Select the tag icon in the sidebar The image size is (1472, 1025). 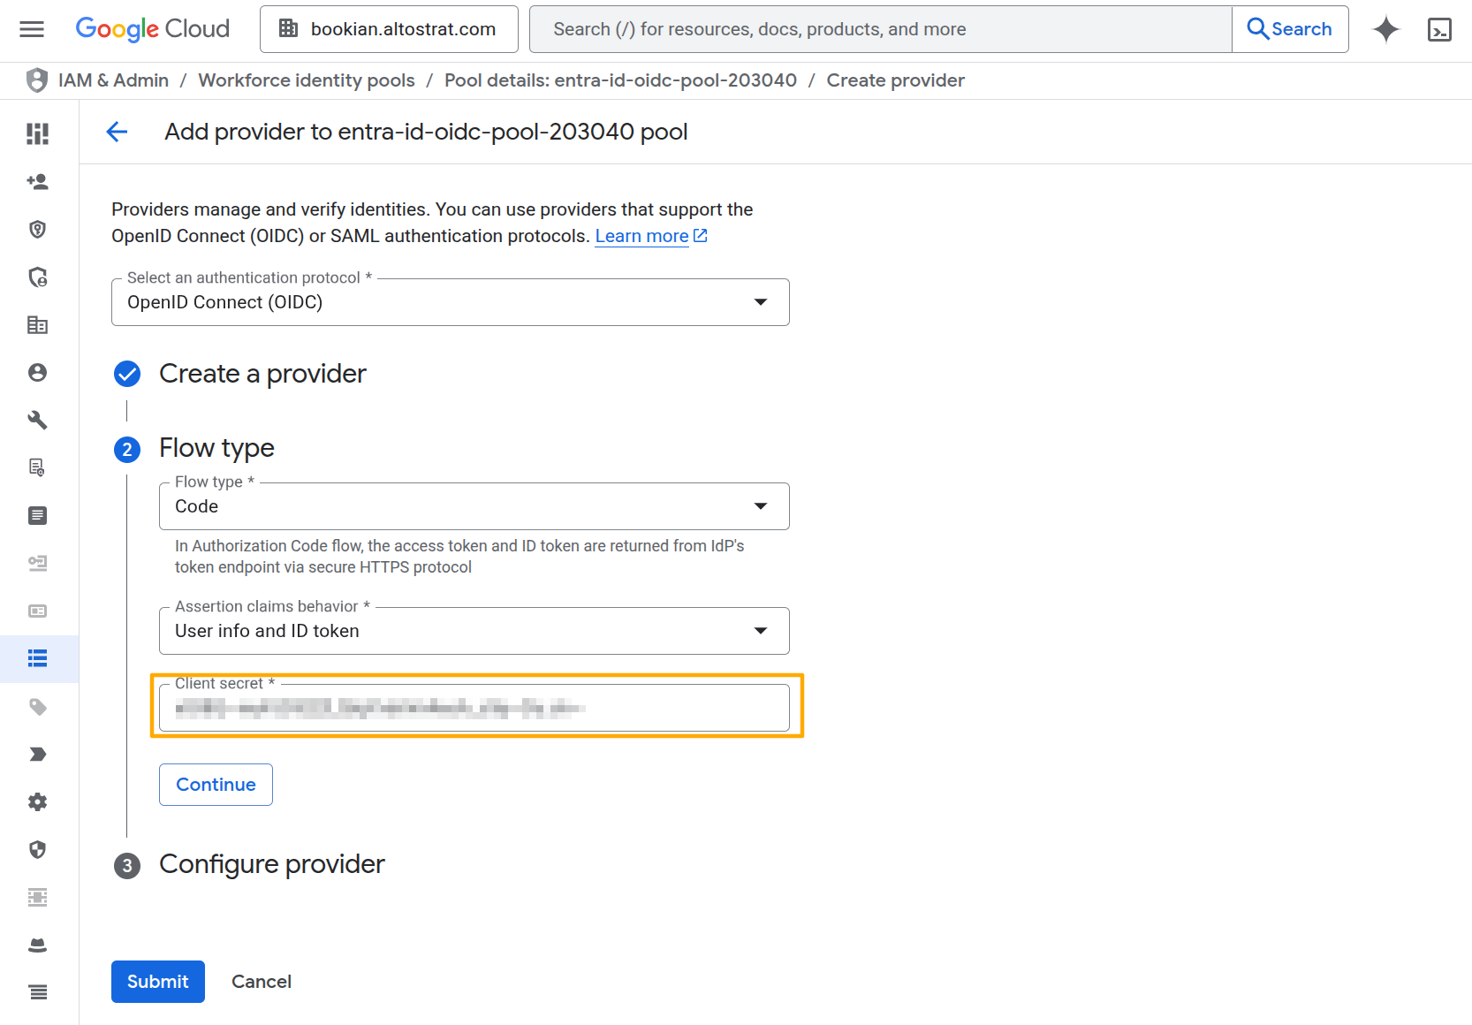(x=37, y=707)
